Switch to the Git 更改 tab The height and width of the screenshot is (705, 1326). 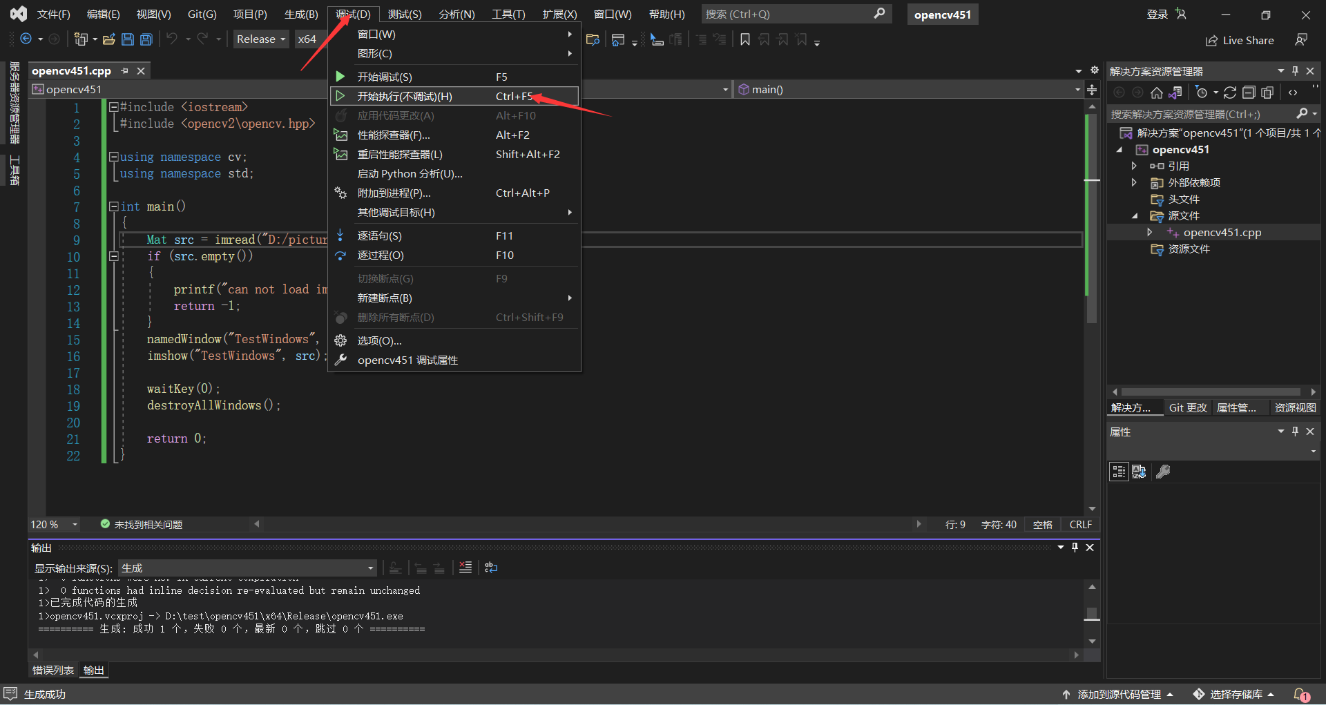pyautogui.click(x=1188, y=408)
